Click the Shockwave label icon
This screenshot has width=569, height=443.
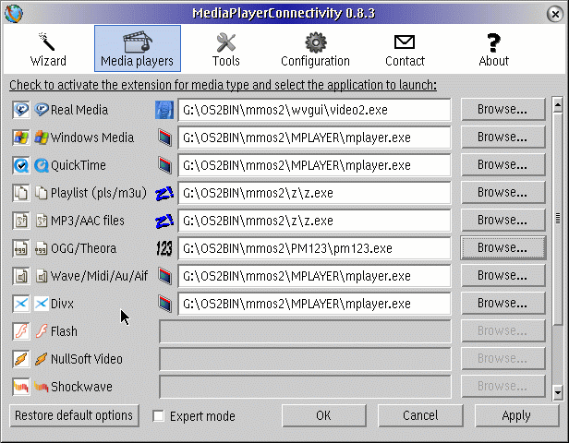tap(42, 387)
